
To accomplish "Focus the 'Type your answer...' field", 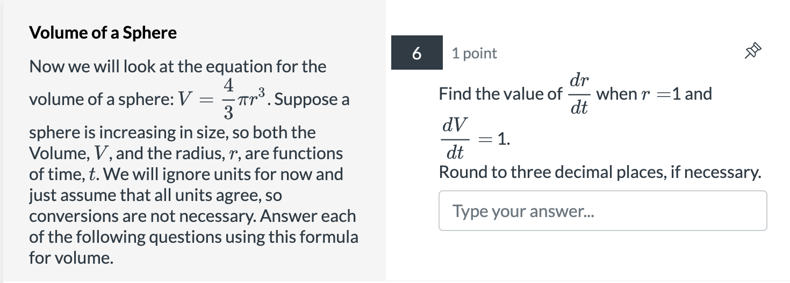I will [x=602, y=211].
